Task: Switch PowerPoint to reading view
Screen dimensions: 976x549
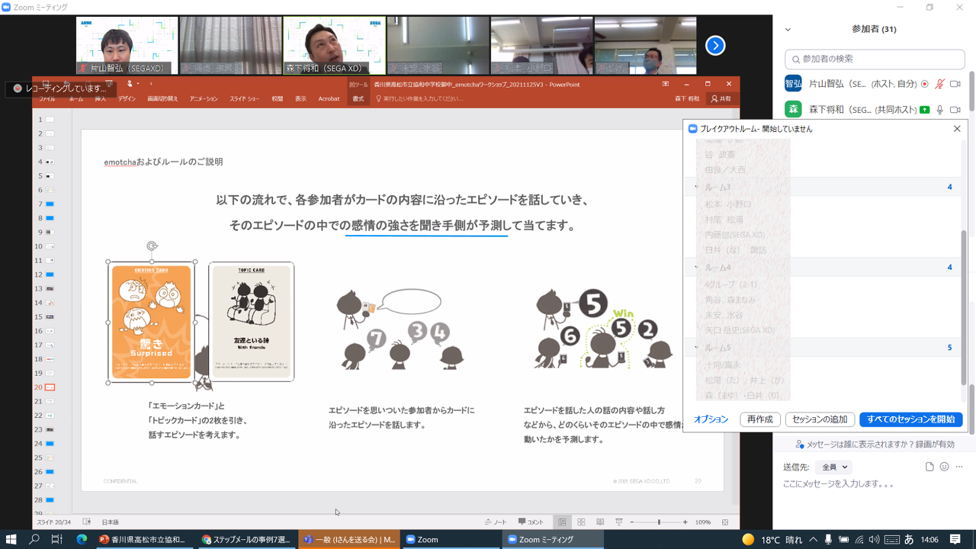Action: click(600, 522)
